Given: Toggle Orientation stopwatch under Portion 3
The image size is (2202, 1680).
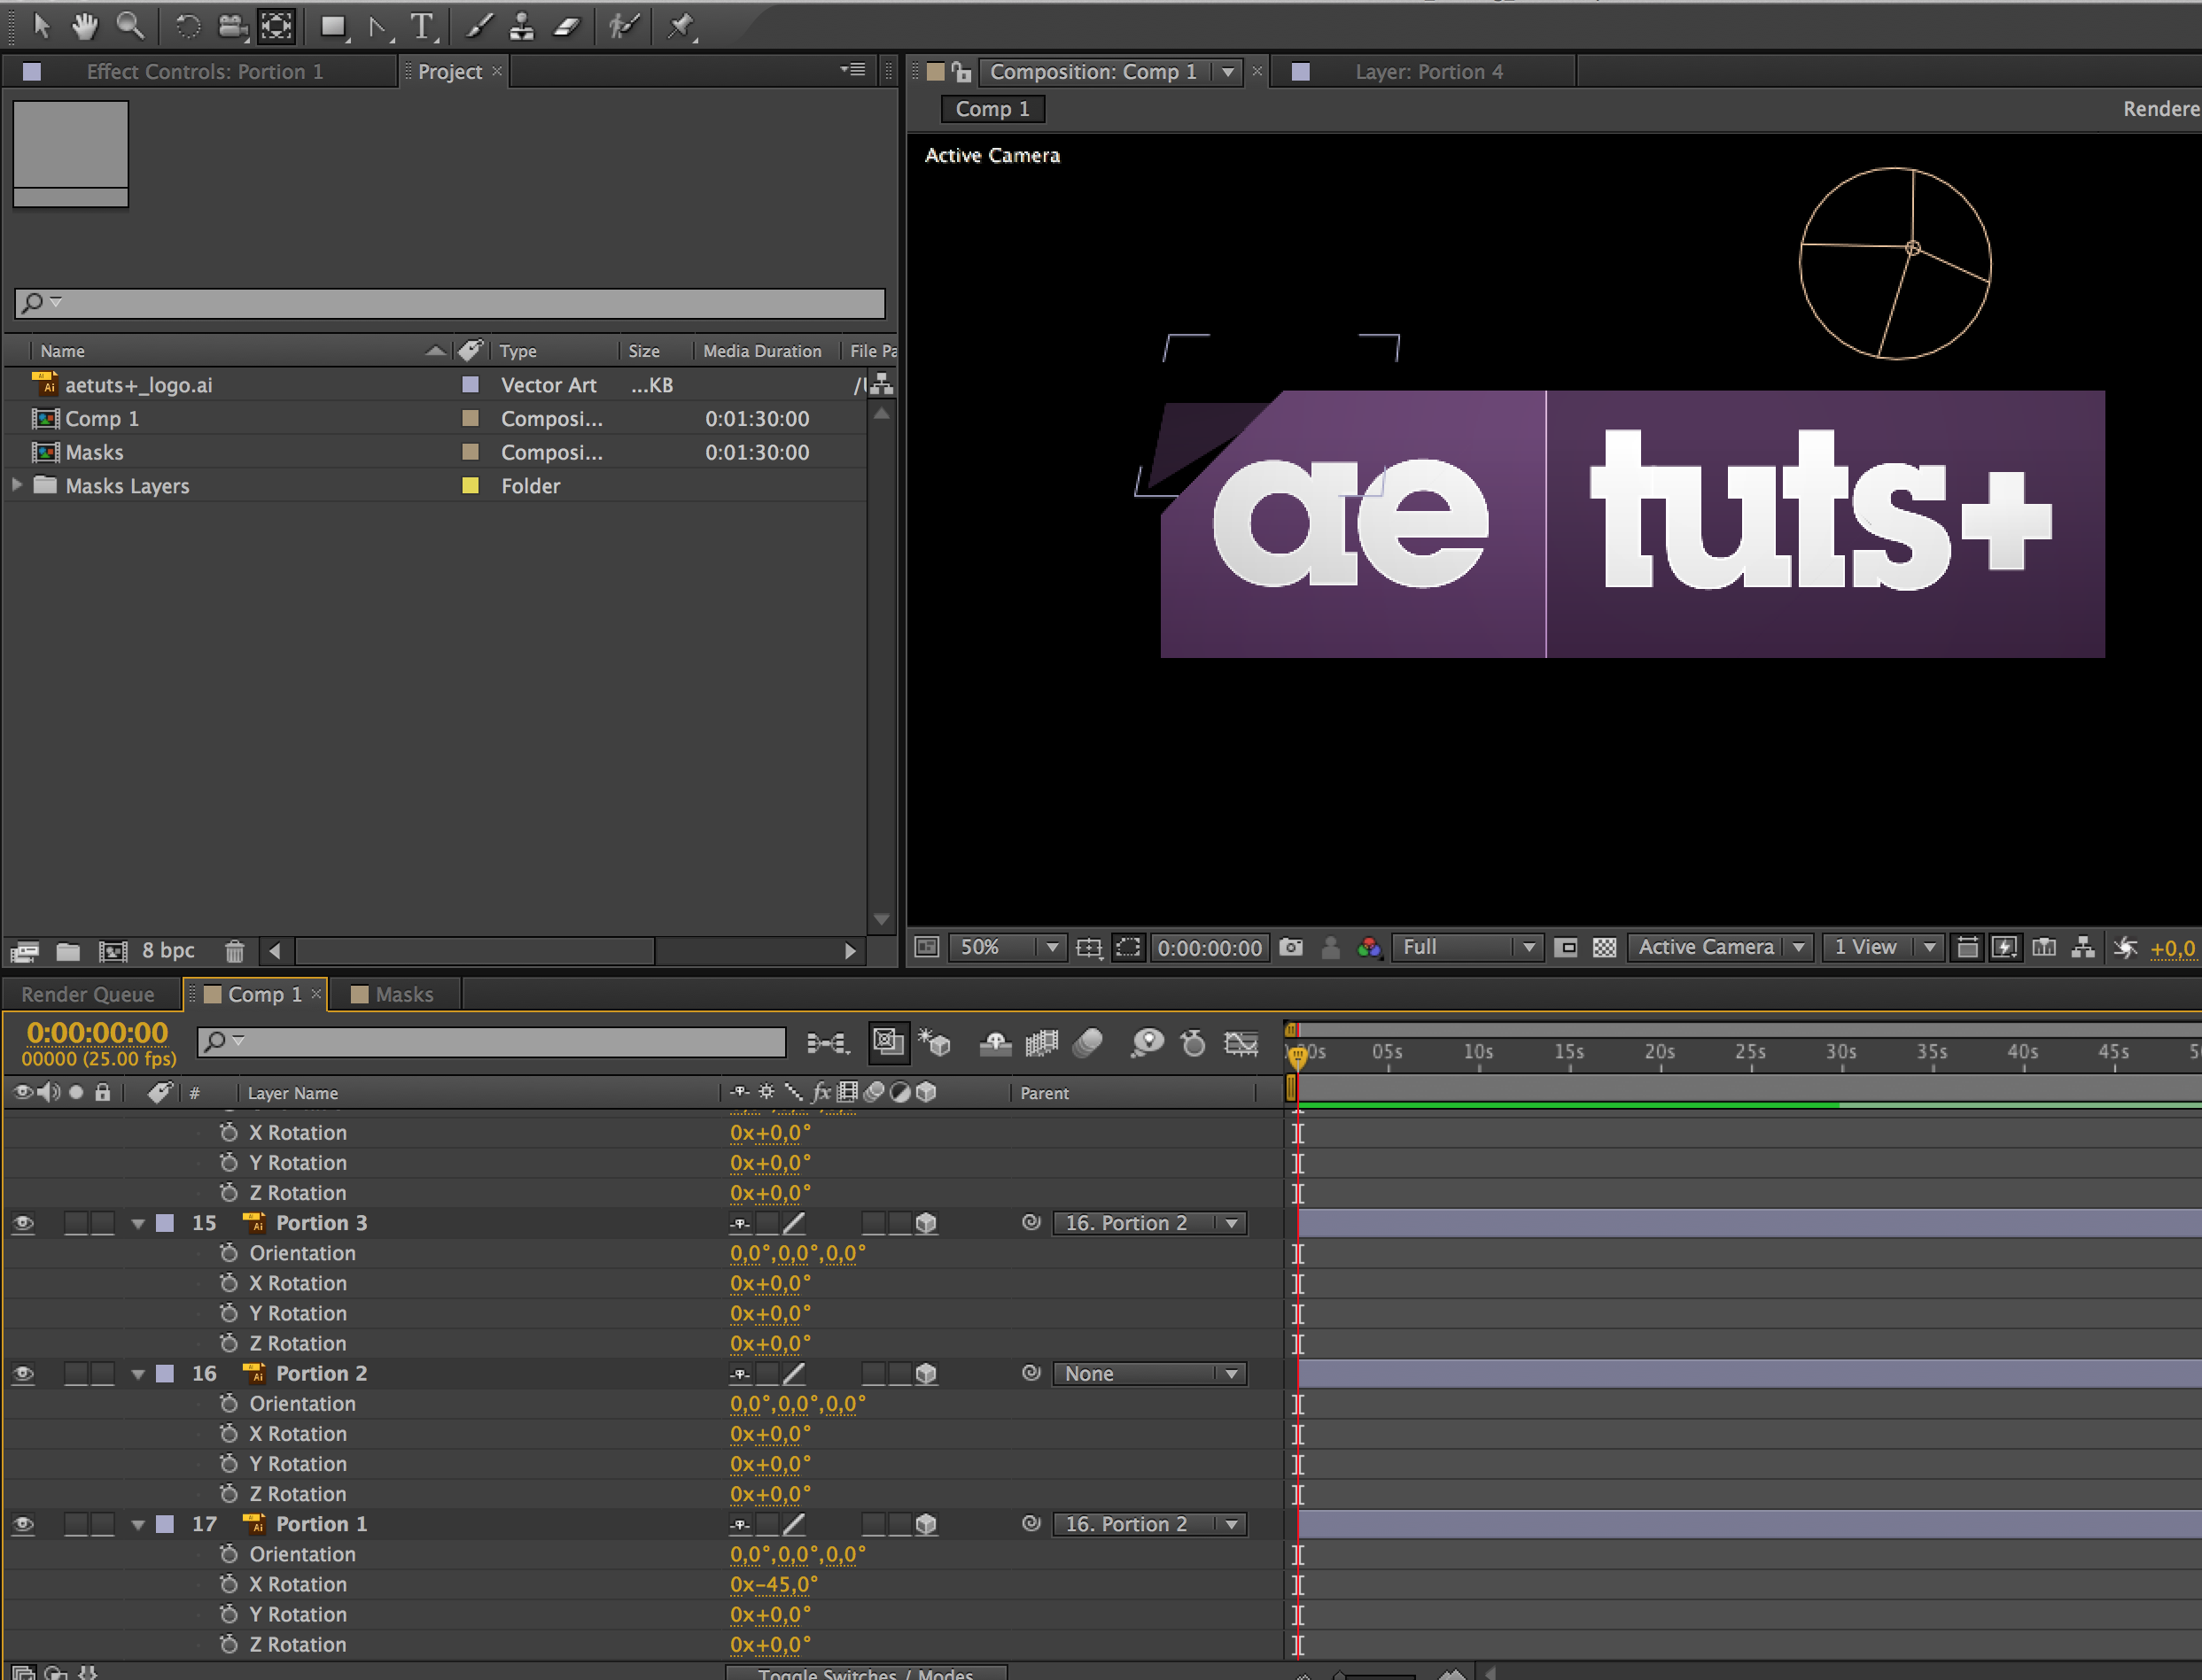Looking at the screenshot, I should (230, 1252).
